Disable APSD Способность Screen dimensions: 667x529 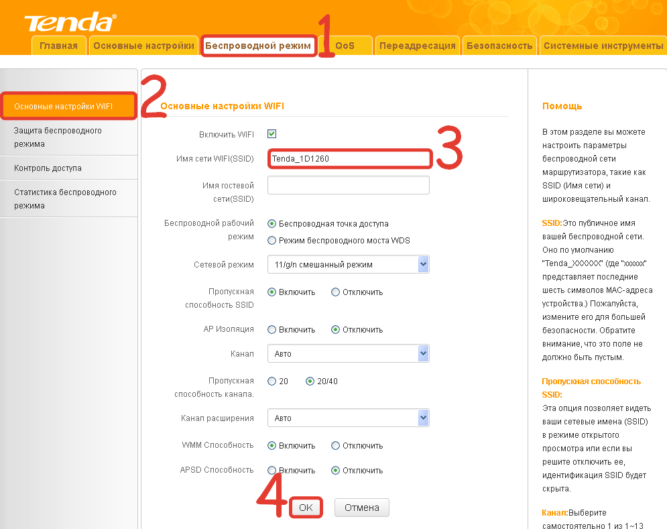click(336, 470)
